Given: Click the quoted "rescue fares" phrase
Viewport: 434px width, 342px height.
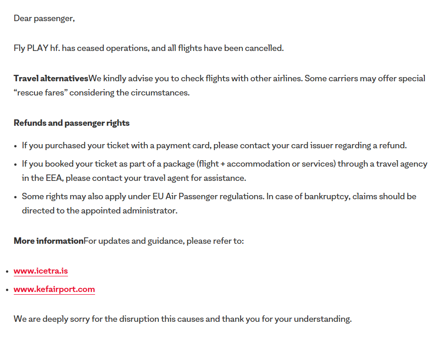Looking at the screenshot, I should [40, 93].
